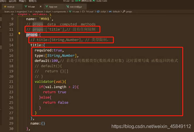Viewport: 194px width, 132px height.
Task: Switch to the App.vue tab
Action: 53,7
